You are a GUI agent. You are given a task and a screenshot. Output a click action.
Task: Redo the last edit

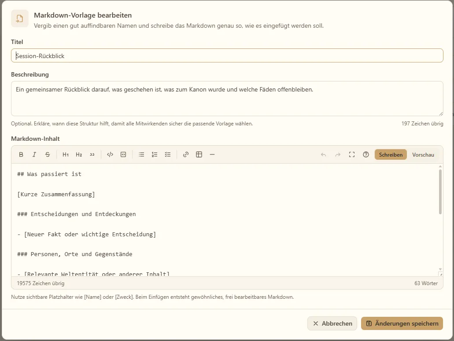338,154
